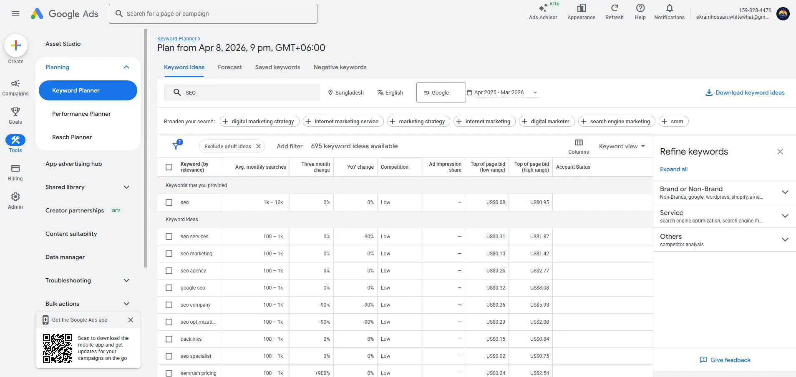The image size is (796, 377).
Task: Click the global search field
Action: [x=213, y=14]
